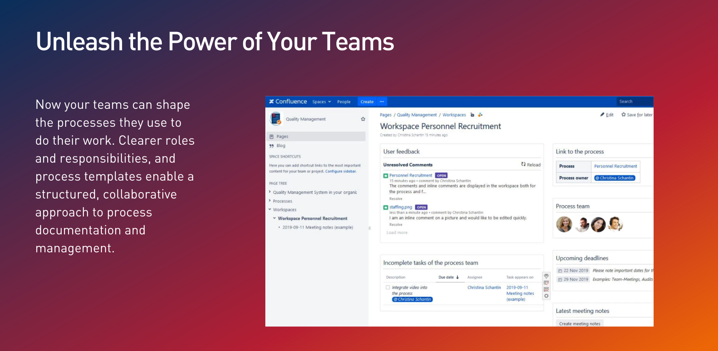Image resolution: width=718 pixels, height=351 pixels.
Task: Click the colored dots icon near breadcrumb
Action: pos(480,115)
